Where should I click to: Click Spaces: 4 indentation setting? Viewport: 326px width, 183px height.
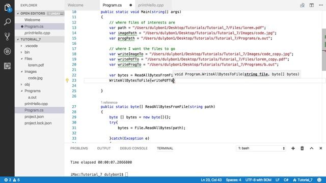point(233,180)
